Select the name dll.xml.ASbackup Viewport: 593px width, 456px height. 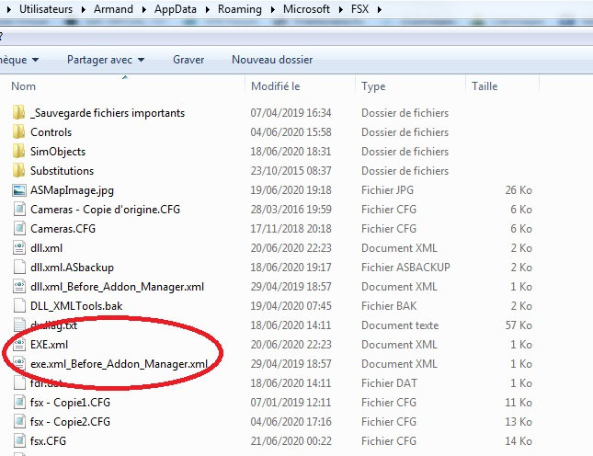pos(72,268)
